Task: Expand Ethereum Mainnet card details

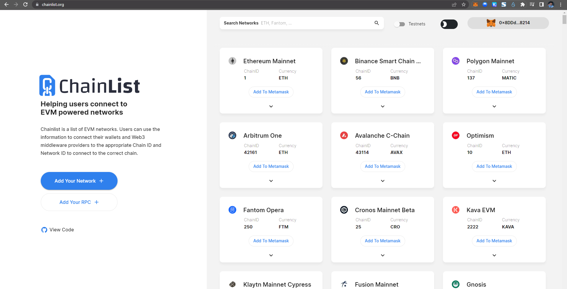Action: [271, 106]
